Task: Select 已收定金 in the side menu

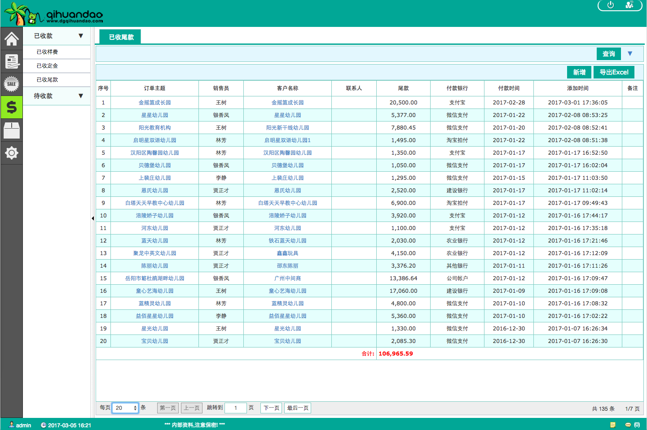Action: click(x=47, y=66)
